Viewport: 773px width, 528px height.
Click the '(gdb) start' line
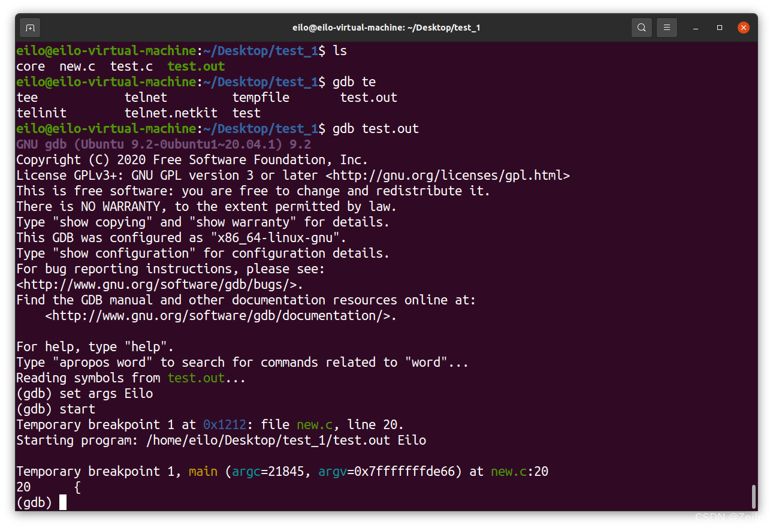click(56, 409)
